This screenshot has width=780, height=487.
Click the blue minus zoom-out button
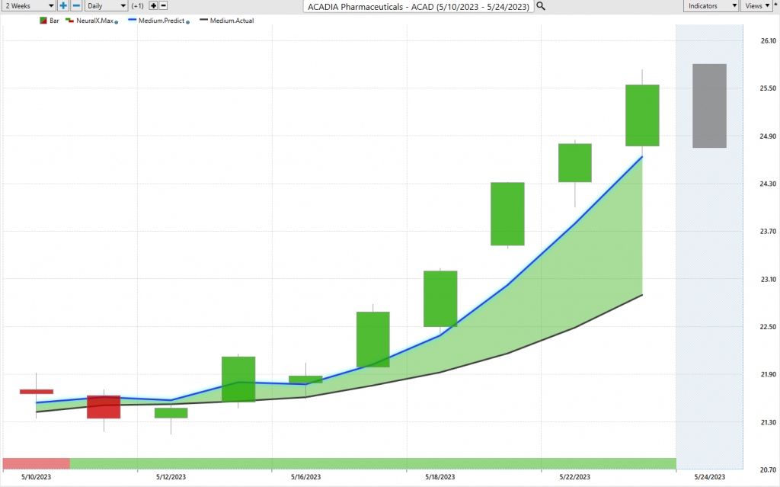[x=76, y=6]
